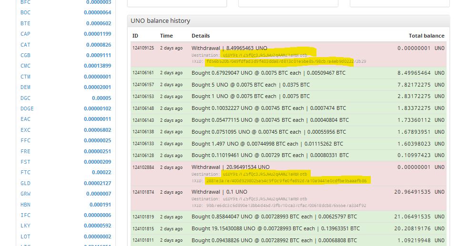Click total balance 7.82172275 UNO
Viewport: 458px width, 246px height.
coord(421,85)
